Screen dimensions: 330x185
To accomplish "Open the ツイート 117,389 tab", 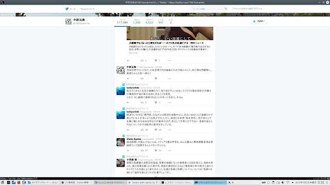I will tap(122, 22).
